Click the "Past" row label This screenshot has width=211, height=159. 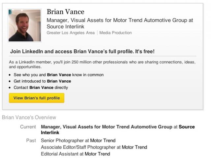click(x=31, y=141)
